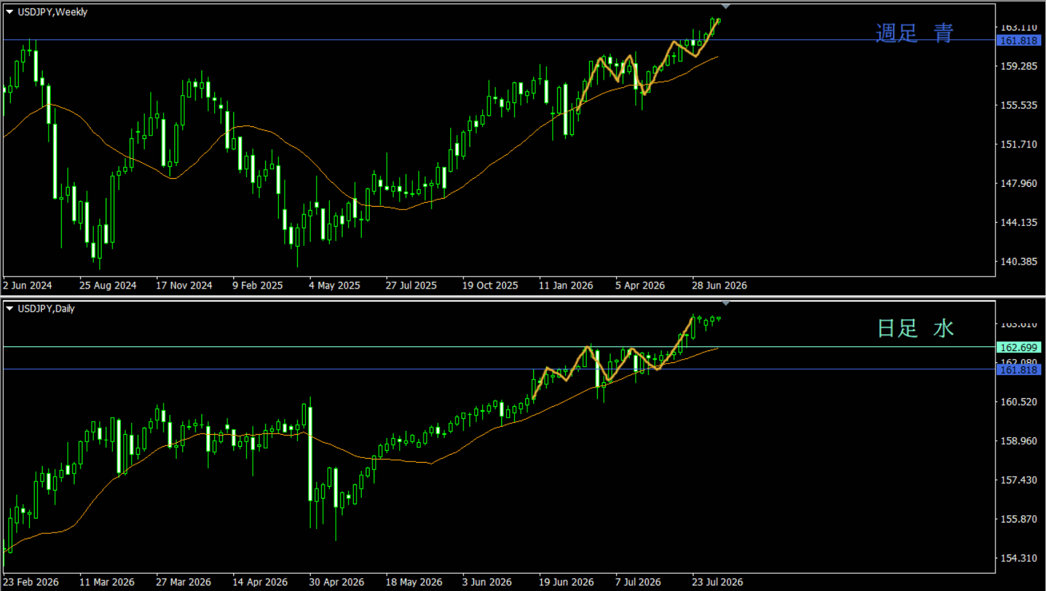Click the 9 Feb 2025 date label
The height and width of the screenshot is (591, 1046).
pyautogui.click(x=257, y=285)
